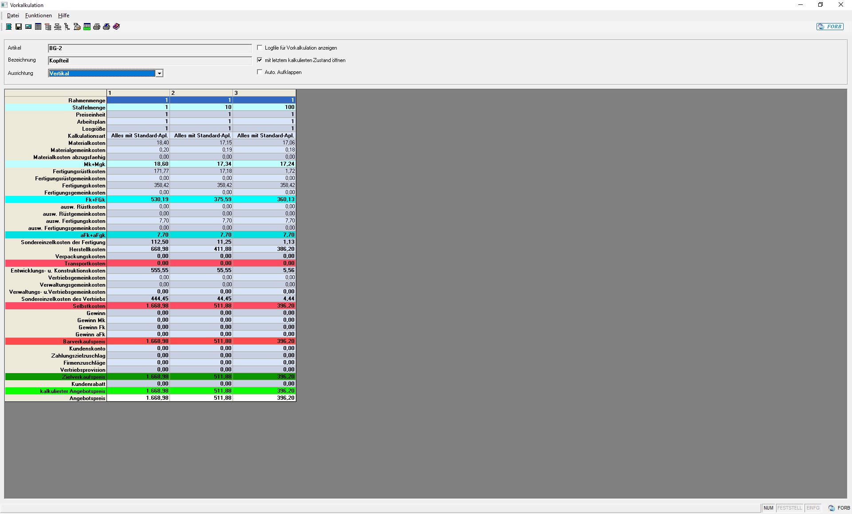The width and height of the screenshot is (852, 514).
Task: Toggle the Auto. Aufklappen checkbox
Action: (x=260, y=72)
